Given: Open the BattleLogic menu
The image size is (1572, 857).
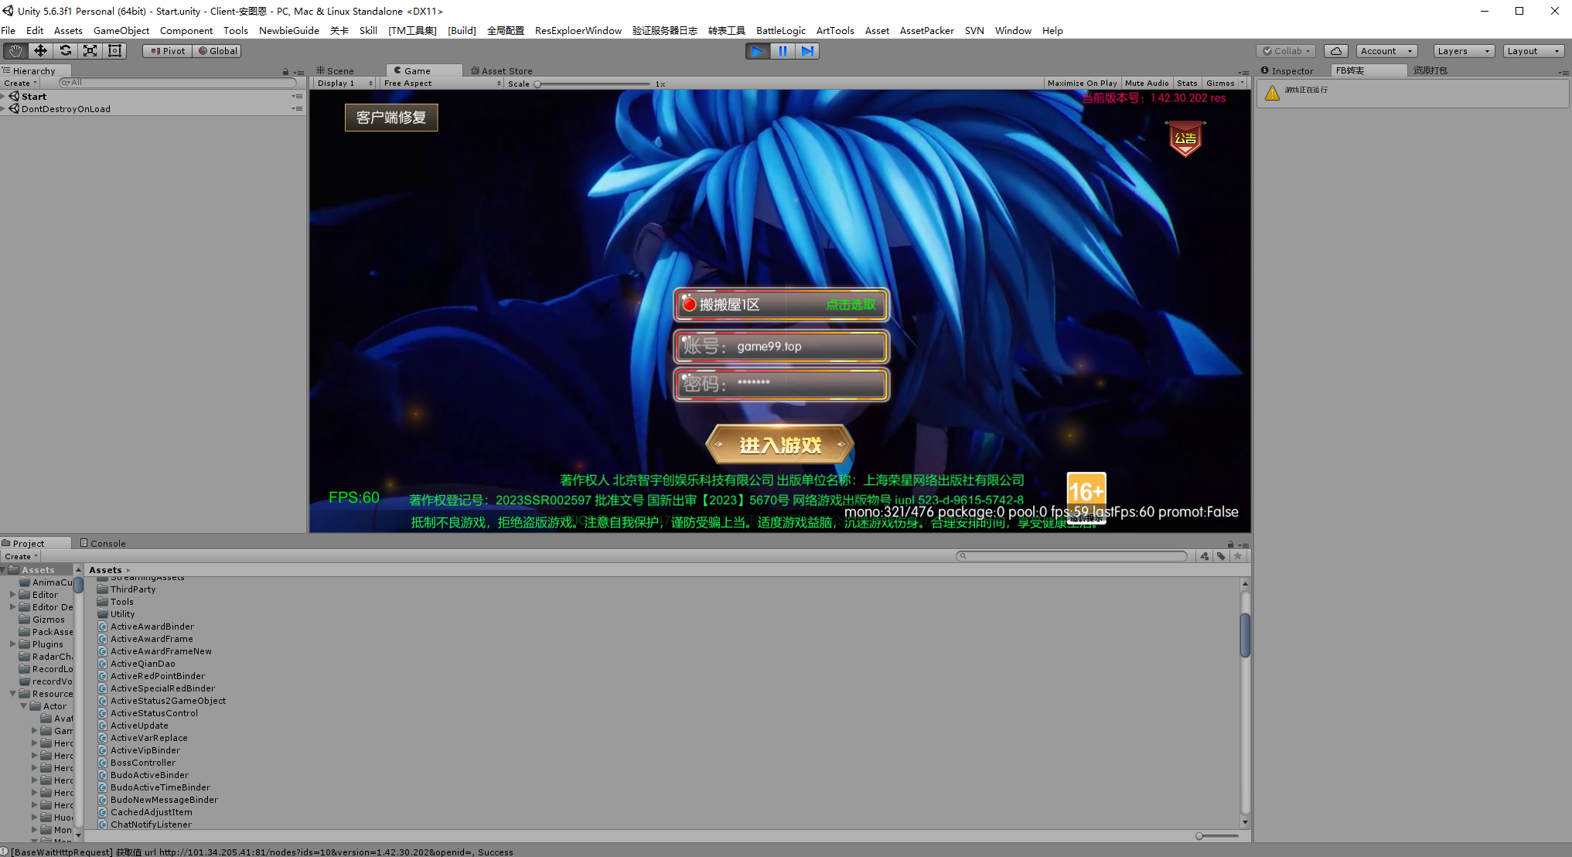Looking at the screenshot, I should tap(780, 31).
